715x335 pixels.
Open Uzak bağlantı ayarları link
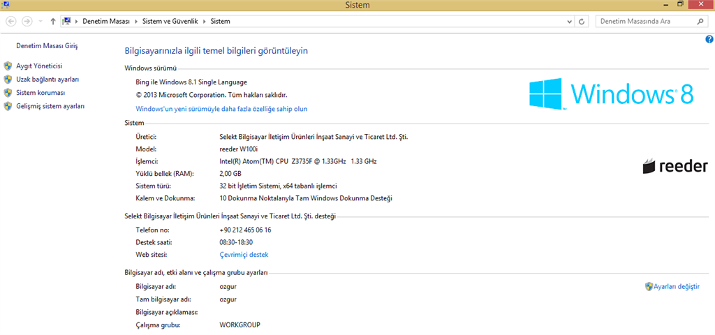point(47,80)
